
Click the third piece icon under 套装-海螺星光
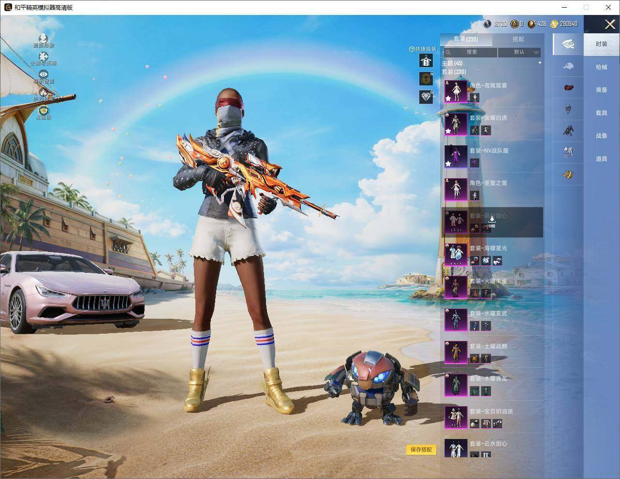[497, 261]
